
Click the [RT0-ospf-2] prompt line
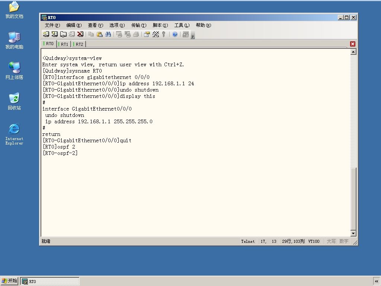point(60,153)
